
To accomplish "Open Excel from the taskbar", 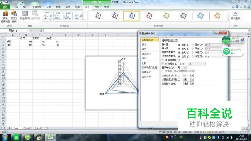I will 51,137.
